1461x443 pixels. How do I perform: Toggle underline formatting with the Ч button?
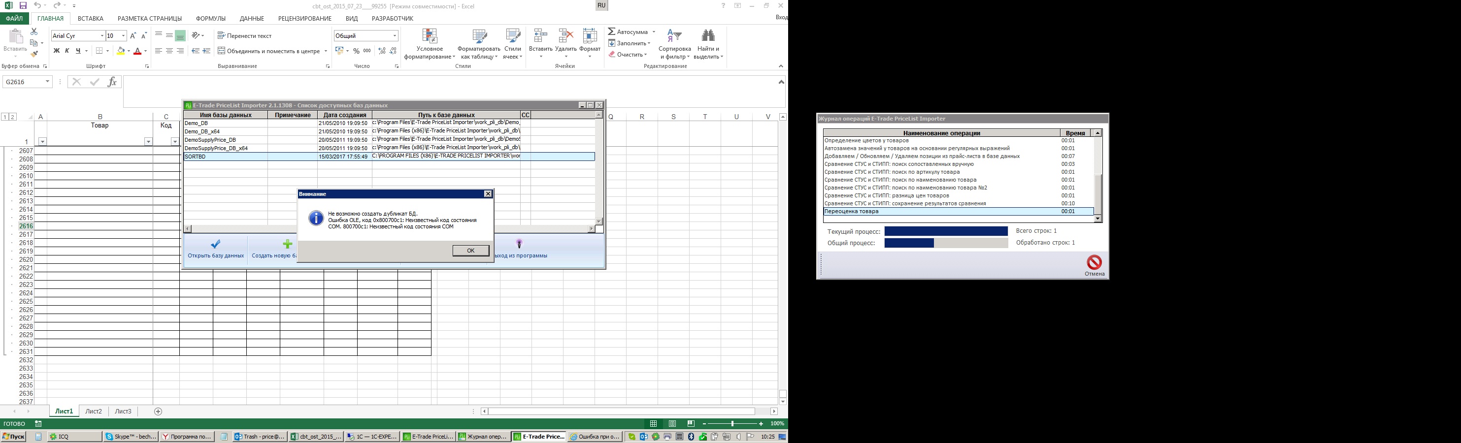pos(78,51)
